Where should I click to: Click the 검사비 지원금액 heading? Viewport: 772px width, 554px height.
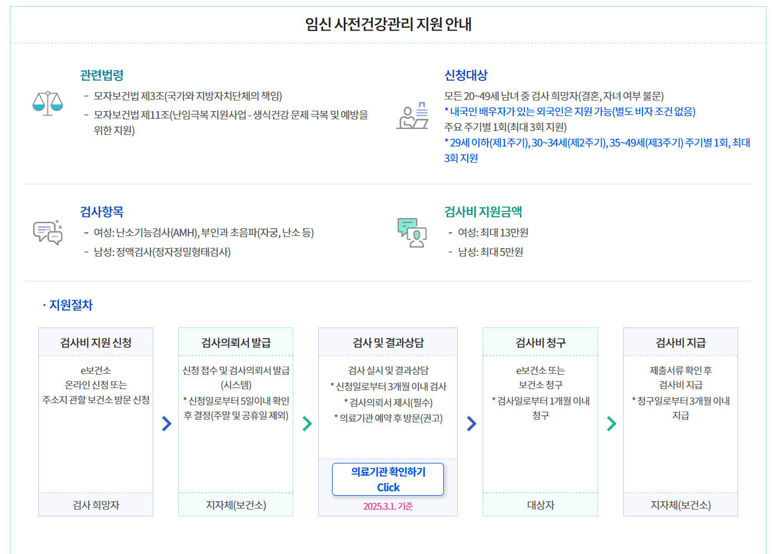pos(483,211)
